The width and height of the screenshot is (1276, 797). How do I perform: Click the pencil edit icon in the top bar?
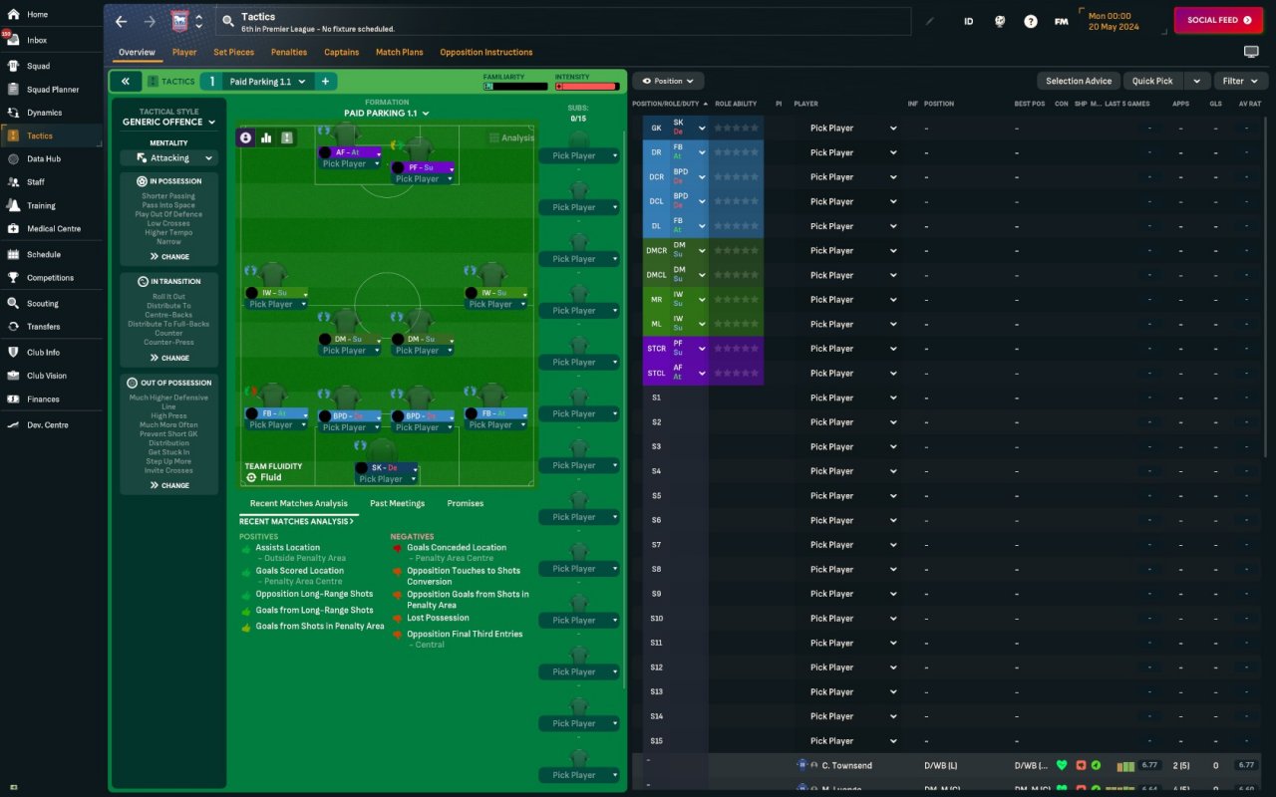pos(930,21)
